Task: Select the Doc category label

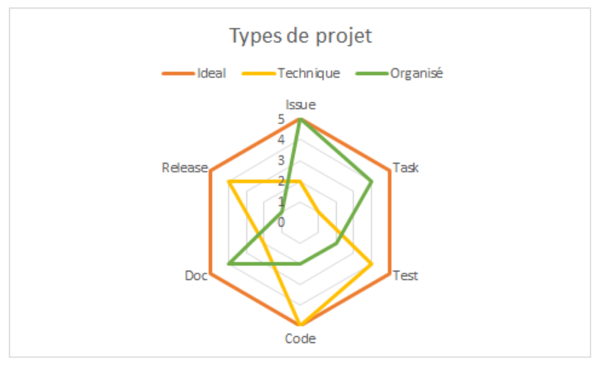Action: click(x=196, y=275)
